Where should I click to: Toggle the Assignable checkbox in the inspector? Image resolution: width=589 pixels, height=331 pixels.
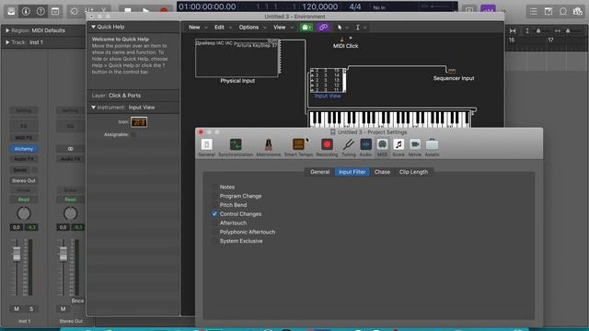pos(133,134)
